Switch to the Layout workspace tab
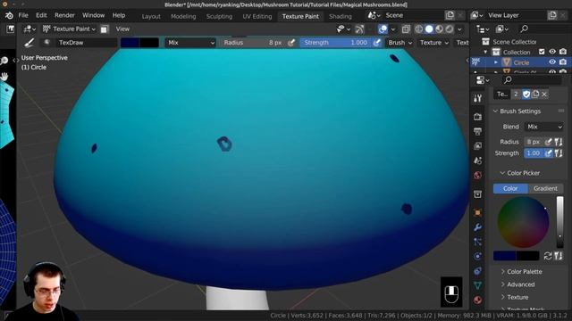 point(151,16)
